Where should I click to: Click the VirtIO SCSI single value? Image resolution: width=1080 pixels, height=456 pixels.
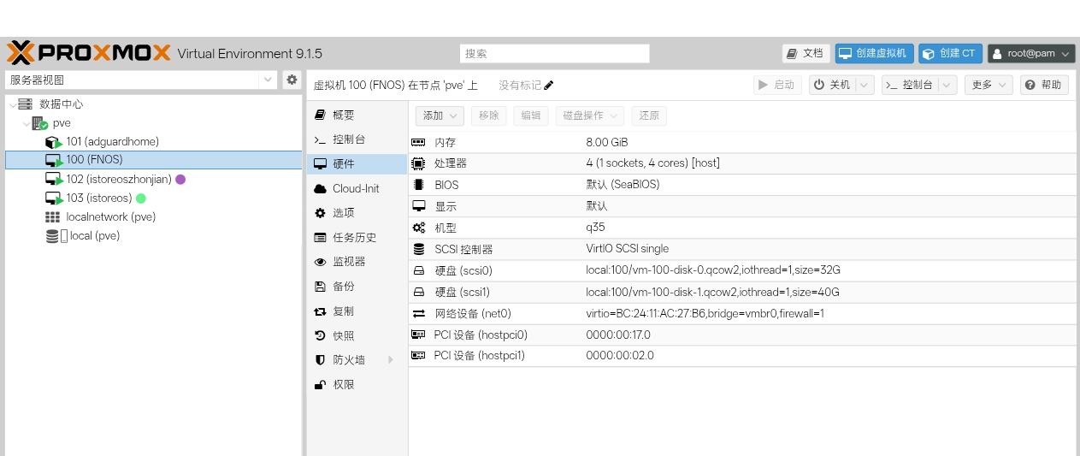627,249
